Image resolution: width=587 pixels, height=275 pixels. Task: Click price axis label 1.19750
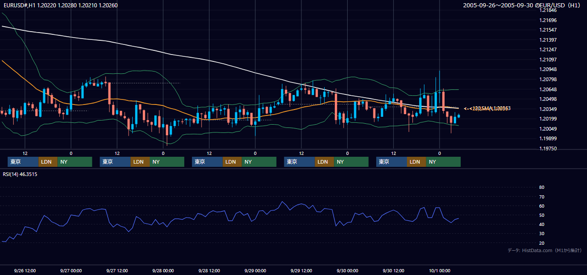(x=548, y=148)
